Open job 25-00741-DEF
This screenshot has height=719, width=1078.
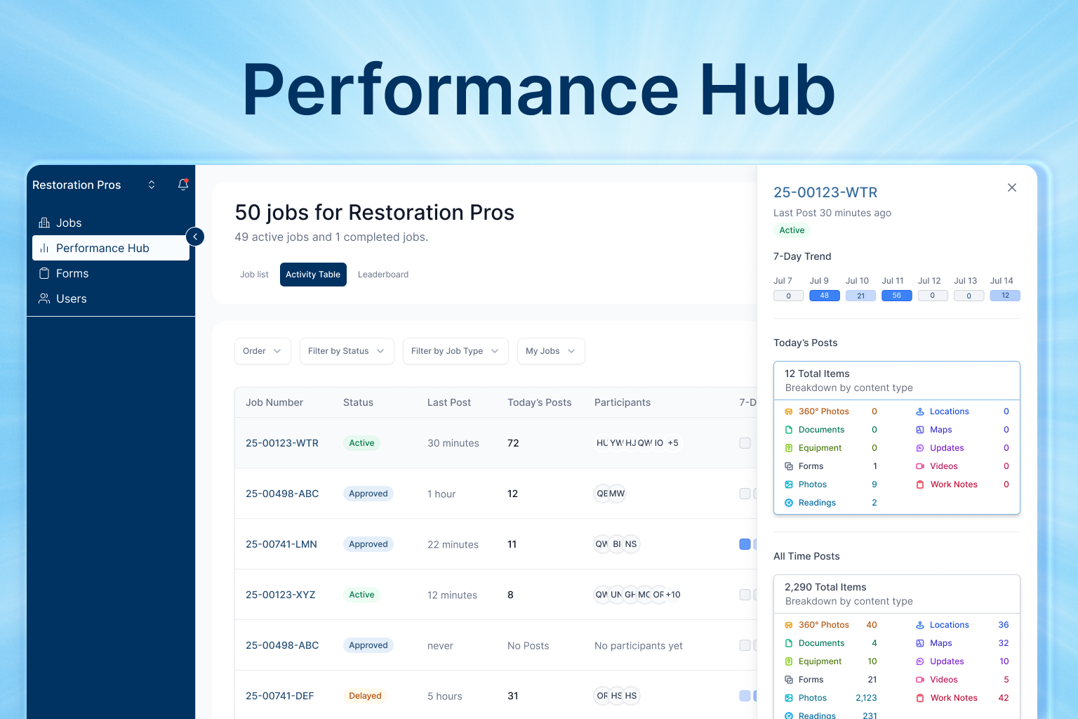[280, 696]
